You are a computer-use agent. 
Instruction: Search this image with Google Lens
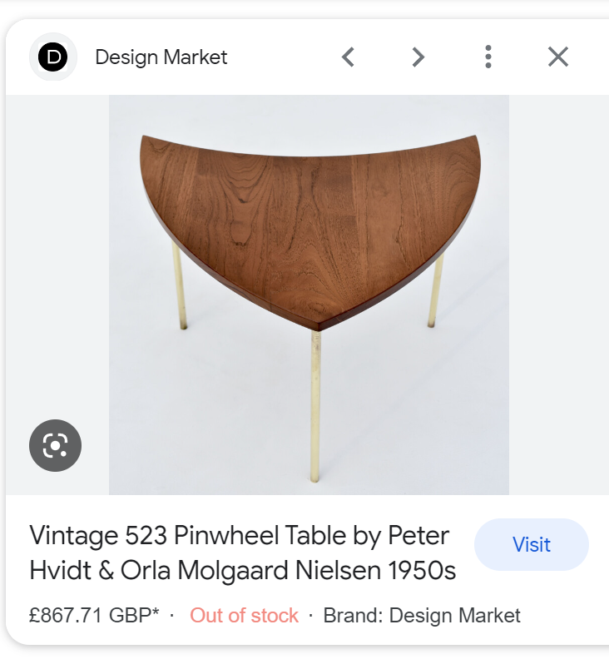(x=55, y=446)
